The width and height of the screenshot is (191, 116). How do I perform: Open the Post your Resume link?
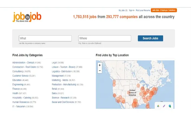tap(143, 10)
